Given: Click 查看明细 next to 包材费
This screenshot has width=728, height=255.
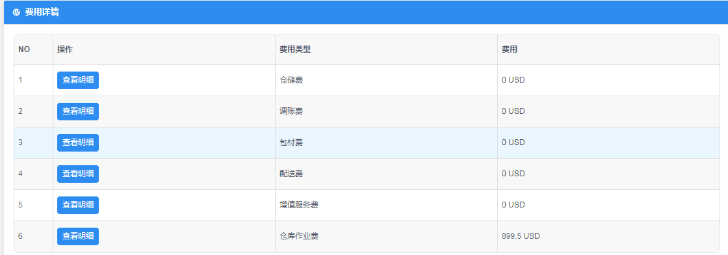Looking at the screenshot, I should click(78, 142).
